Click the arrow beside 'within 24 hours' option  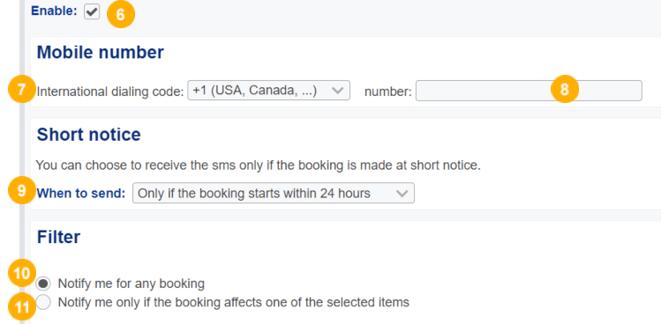click(x=402, y=194)
